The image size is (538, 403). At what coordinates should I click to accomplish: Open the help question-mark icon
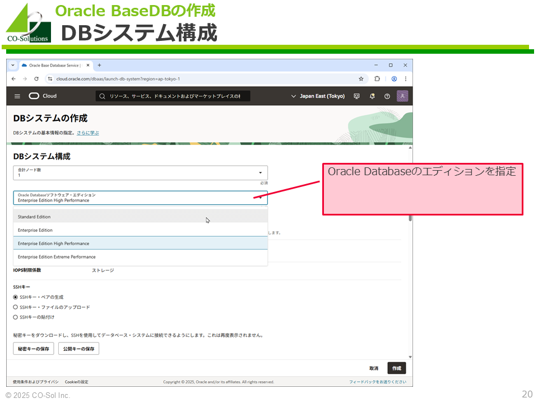pos(387,96)
